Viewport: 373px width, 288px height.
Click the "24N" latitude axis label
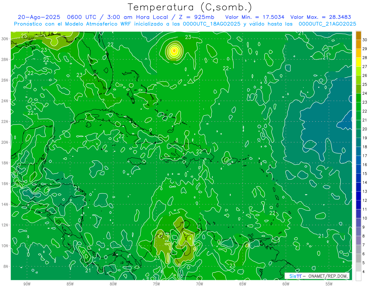point(5,101)
